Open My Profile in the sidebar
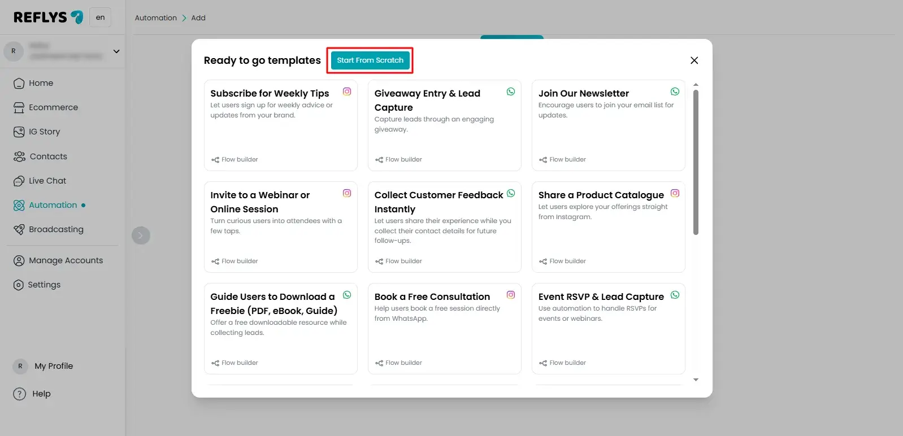This screenshot has width=903, height=436. tap(53, 366)
